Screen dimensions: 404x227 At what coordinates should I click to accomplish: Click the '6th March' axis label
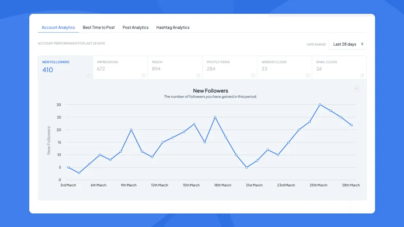point(98,185)
